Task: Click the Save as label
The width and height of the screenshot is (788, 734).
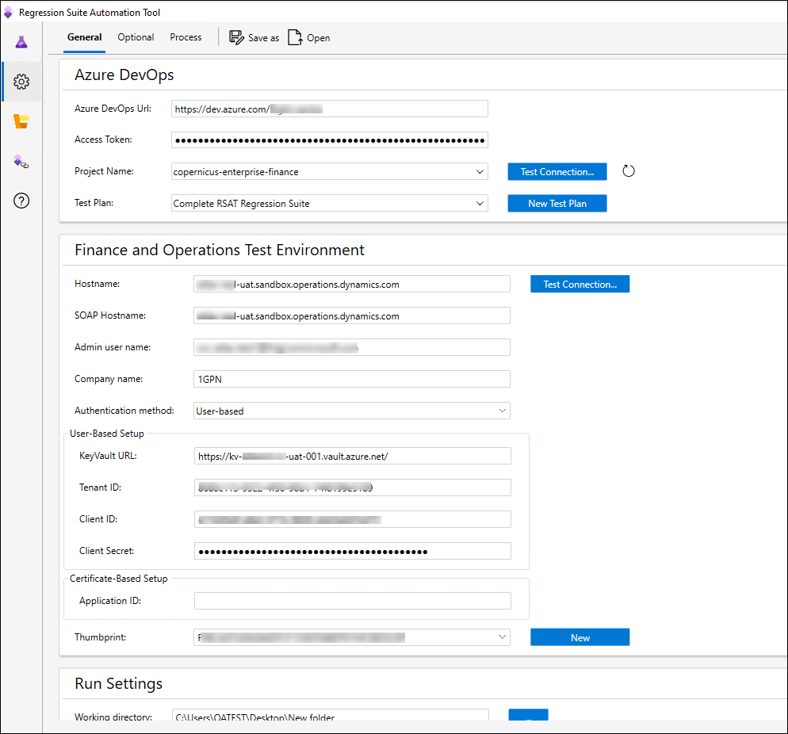Action: pos(263,38)
